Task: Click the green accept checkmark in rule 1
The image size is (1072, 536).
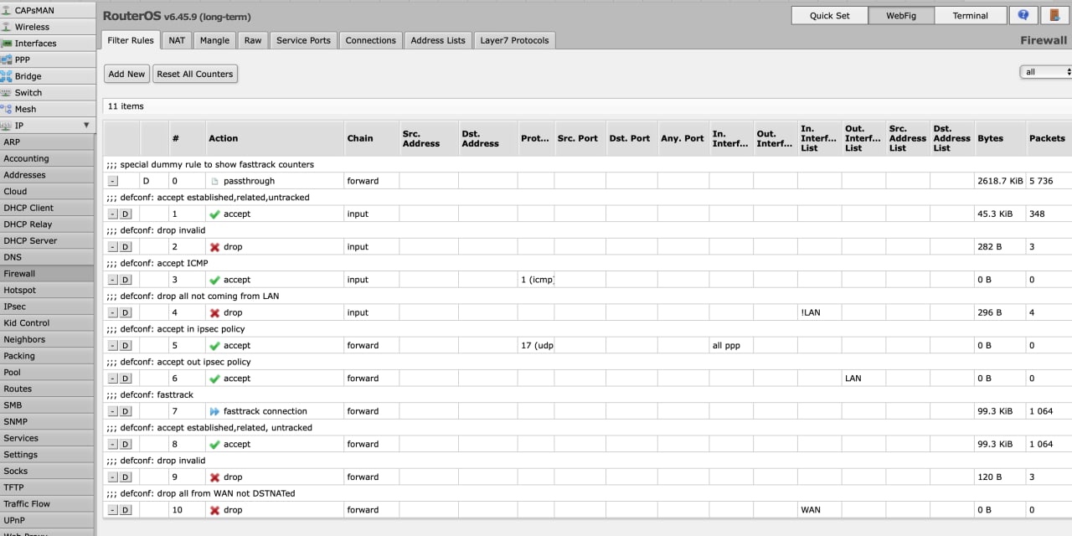Action: (214, 214)
